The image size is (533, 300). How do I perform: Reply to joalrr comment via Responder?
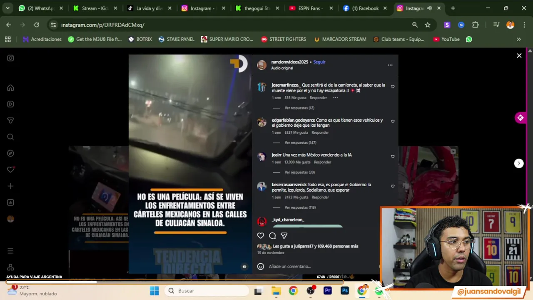click(322, 162)
